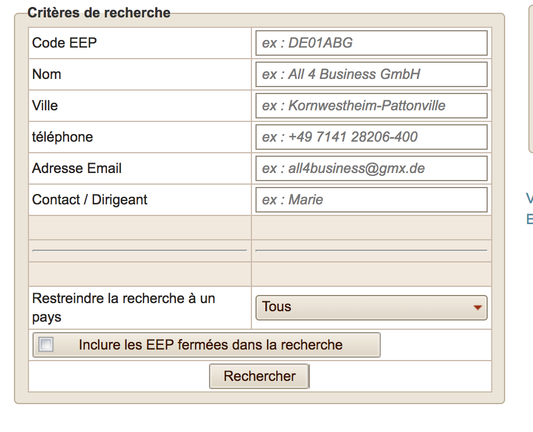Click the Restreindre la recherche à un pays label
Screen dimensions: 533x432
pyautogui.click(x=124, y=308)
